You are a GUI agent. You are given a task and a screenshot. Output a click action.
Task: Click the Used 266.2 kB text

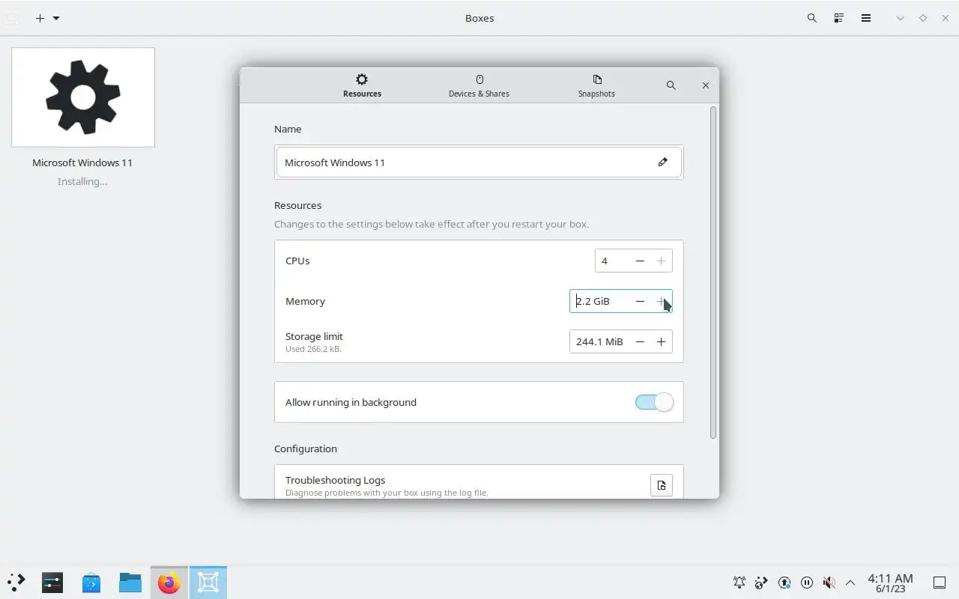pyautogui.click(x=313, y=349)
